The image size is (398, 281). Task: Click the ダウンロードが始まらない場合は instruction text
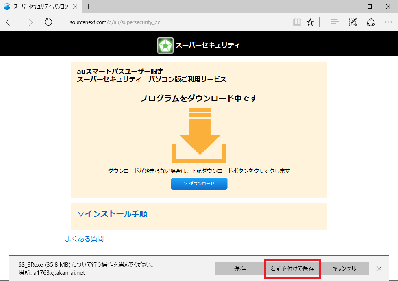[199, 171]
